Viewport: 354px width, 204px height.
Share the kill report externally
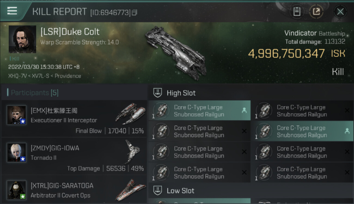coord(316,12)
